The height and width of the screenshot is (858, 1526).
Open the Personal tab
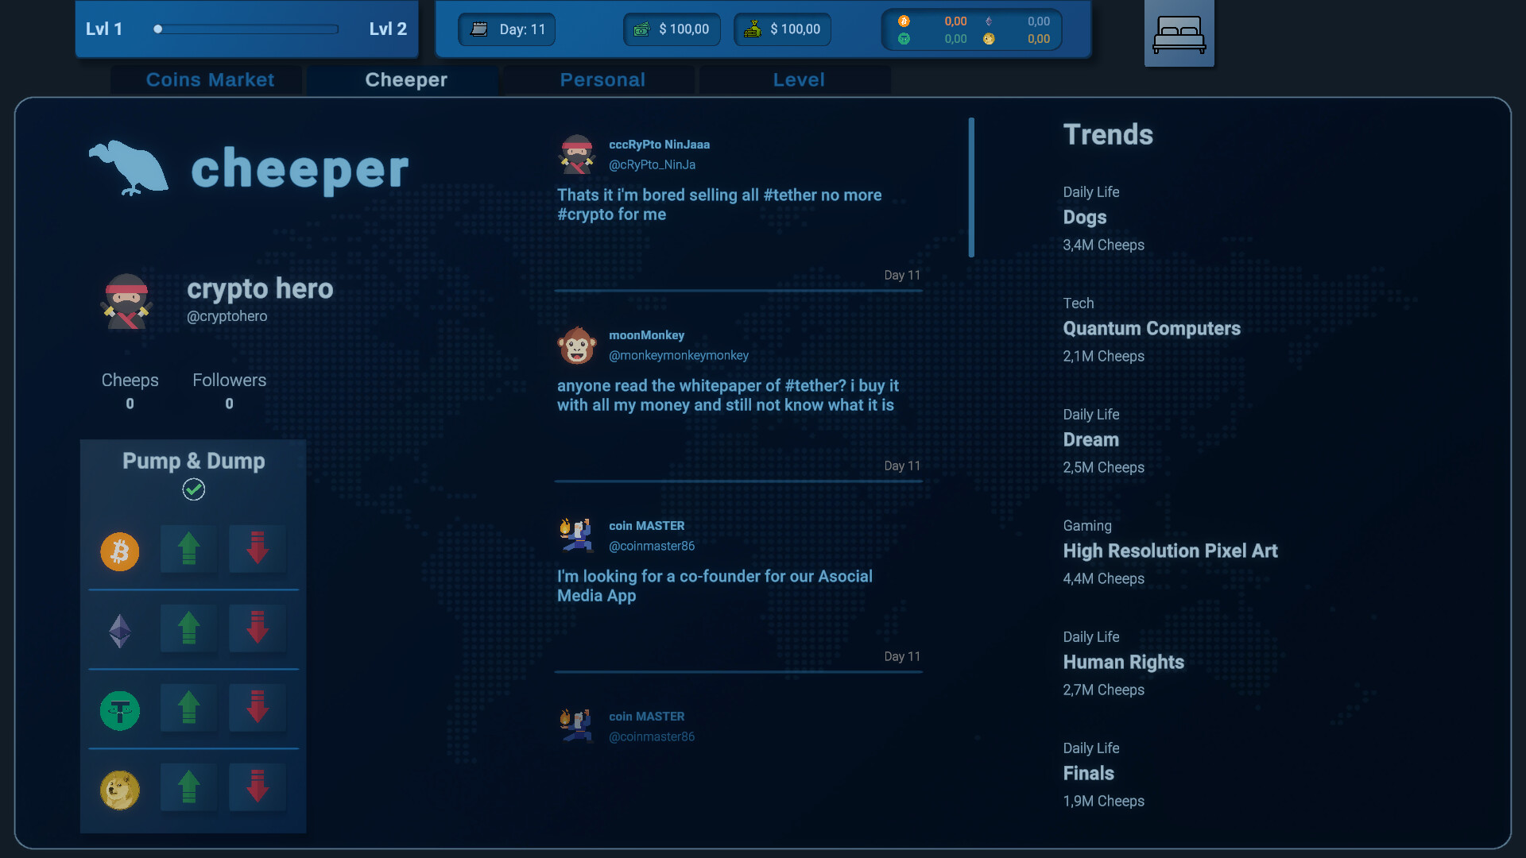(602, 79)
